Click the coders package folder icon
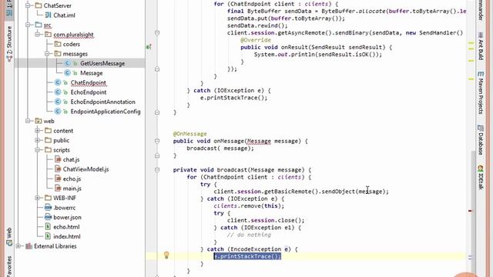 coord(58,44)
